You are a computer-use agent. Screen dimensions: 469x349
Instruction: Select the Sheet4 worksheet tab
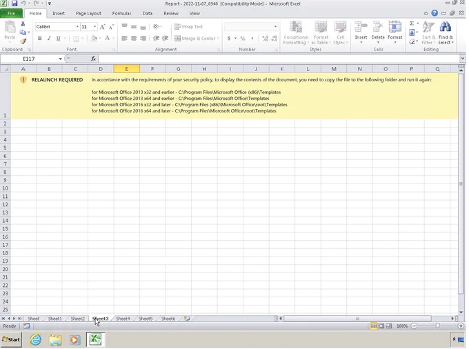click(x=123, y=319)
